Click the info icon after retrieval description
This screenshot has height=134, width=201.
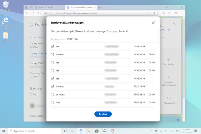(127, 31)
